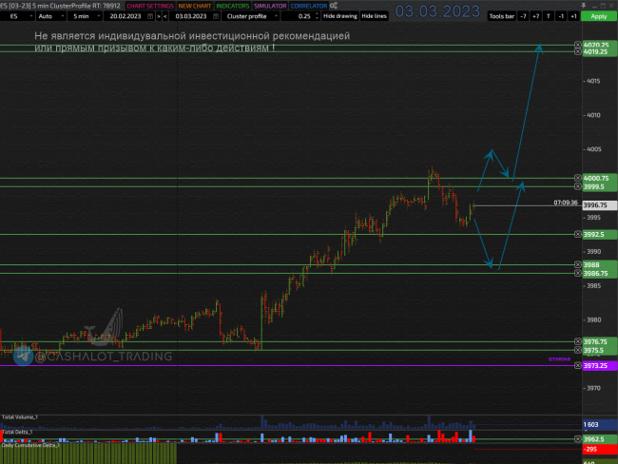Click the current price label 3996.75

[600, 205]
